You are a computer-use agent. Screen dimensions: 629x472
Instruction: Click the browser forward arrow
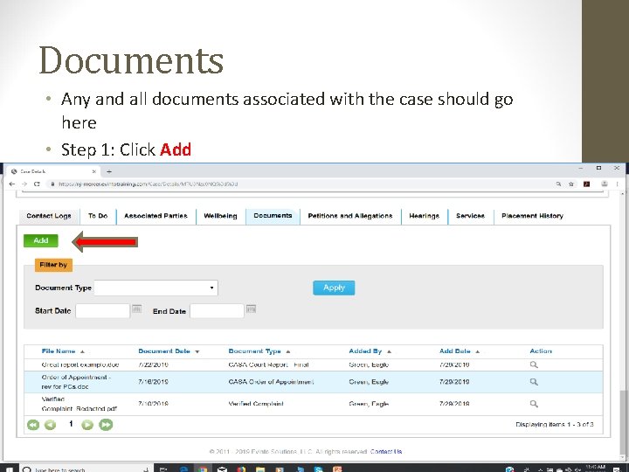point(24,184)
